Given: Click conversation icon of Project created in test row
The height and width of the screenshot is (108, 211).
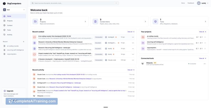Looking at the screenshot, I should coord(35,55).
